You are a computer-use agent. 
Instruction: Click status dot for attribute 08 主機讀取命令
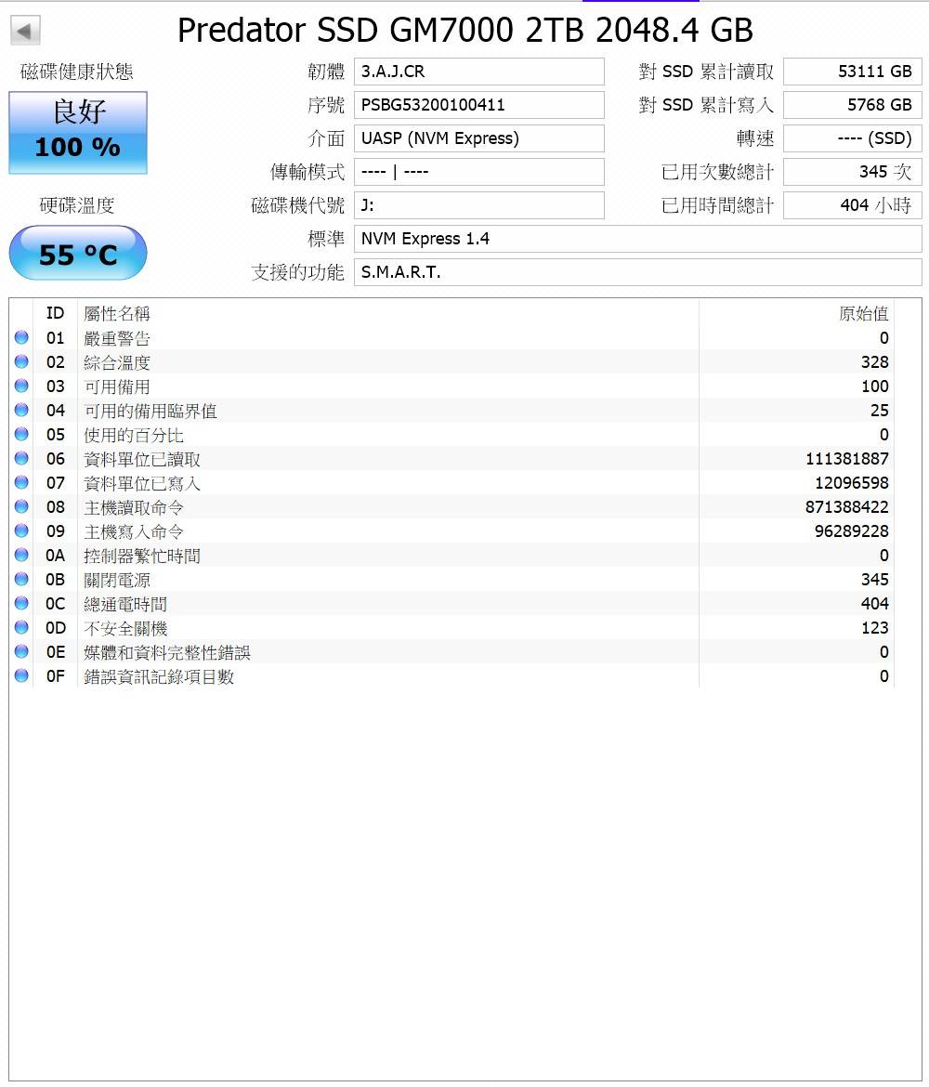coord(21,506)
